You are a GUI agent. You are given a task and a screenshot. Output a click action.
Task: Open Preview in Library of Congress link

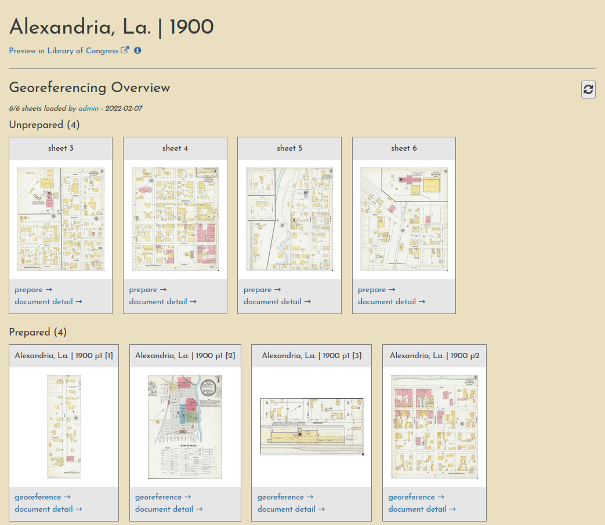pos(64,51)
